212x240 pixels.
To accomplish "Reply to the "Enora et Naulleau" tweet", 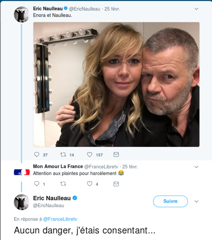I will pyautogui.click(x=37, y=155).
